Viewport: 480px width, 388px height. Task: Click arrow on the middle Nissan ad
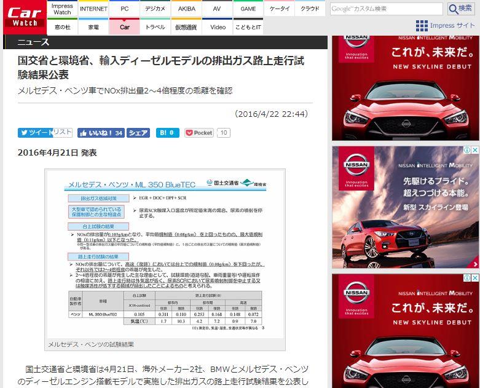(x=475, y=264)
